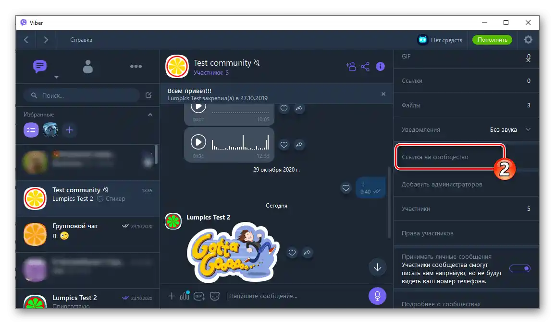Play the 04:34 voice message

198,141
